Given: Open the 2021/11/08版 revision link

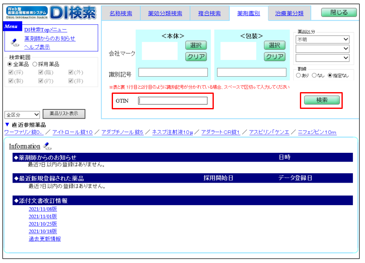Looking at the screenshot, I should [42, 209].
